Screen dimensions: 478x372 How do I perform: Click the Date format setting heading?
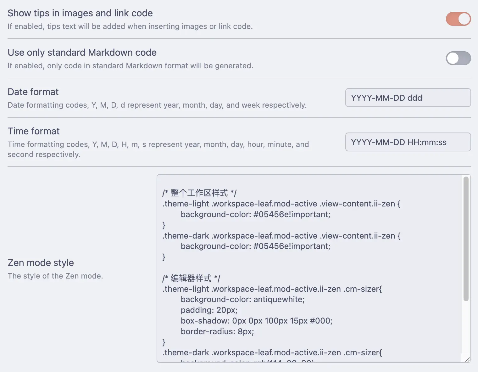33,92
